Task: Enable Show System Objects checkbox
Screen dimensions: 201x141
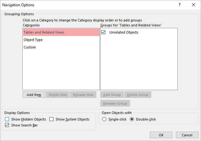Action: pyautogui.click(x=51, y=119)
